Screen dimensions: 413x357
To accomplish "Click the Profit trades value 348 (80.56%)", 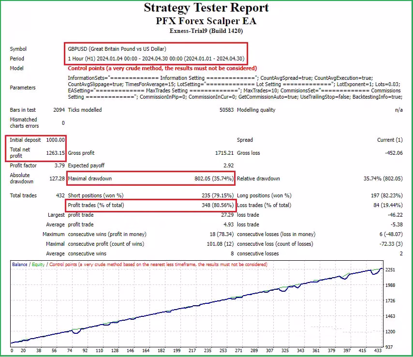I will coord(218,205).
